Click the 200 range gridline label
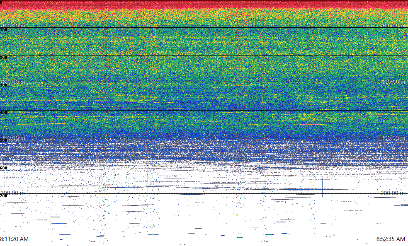Image resolution: width=408 pixels, height=246 pixels. pos(4,58)
